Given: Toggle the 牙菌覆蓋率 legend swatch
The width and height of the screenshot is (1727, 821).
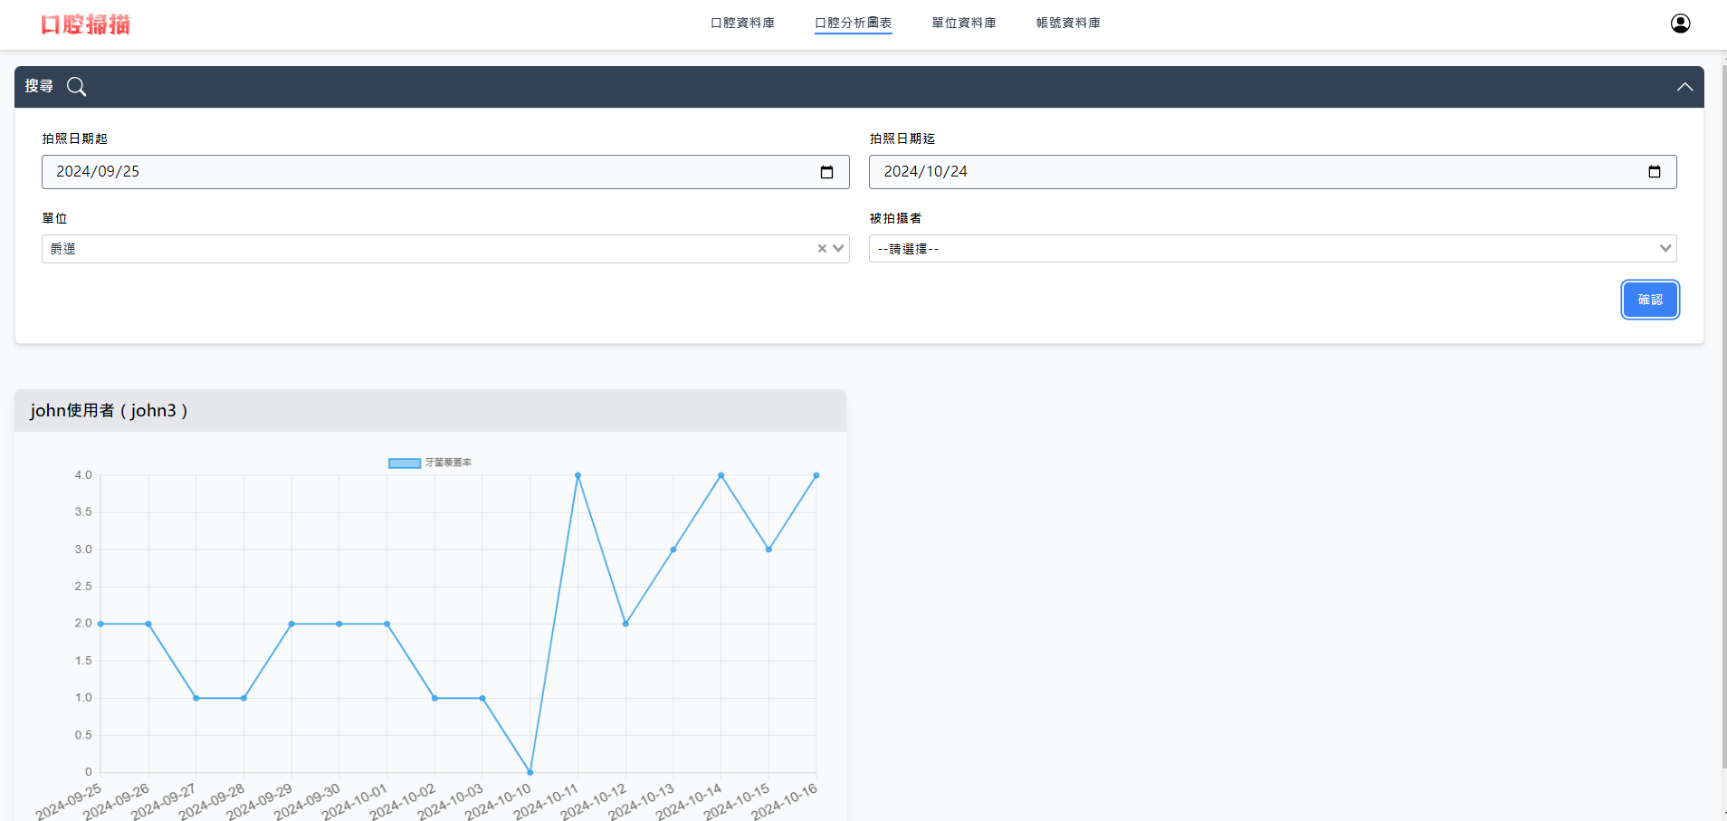Looking at the screenshot, I should (405, 463).
